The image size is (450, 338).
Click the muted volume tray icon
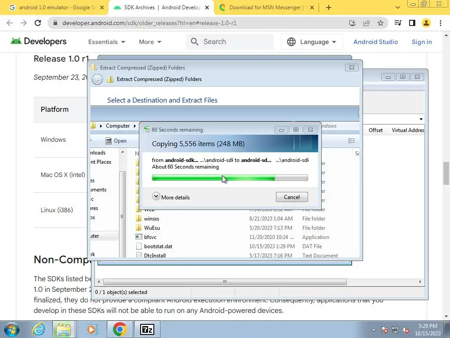click(406, 330)
